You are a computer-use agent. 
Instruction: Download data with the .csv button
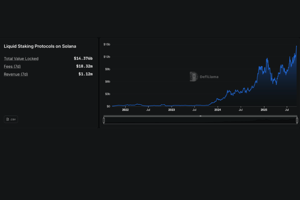[x=11, y=119]
